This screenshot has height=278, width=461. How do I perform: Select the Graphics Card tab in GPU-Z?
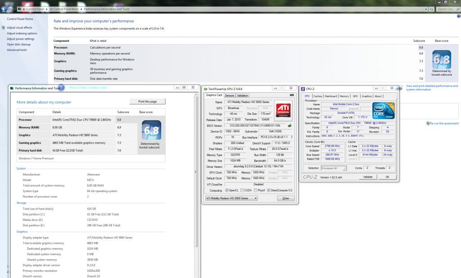(214, 95)
